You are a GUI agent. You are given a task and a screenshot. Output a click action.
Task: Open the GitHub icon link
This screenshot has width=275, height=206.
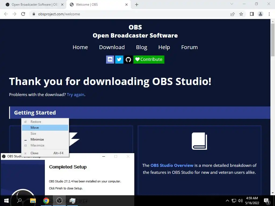[128, 60]
